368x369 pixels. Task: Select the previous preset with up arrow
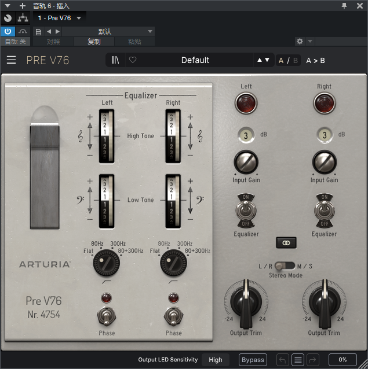click(x=260, y=60)
